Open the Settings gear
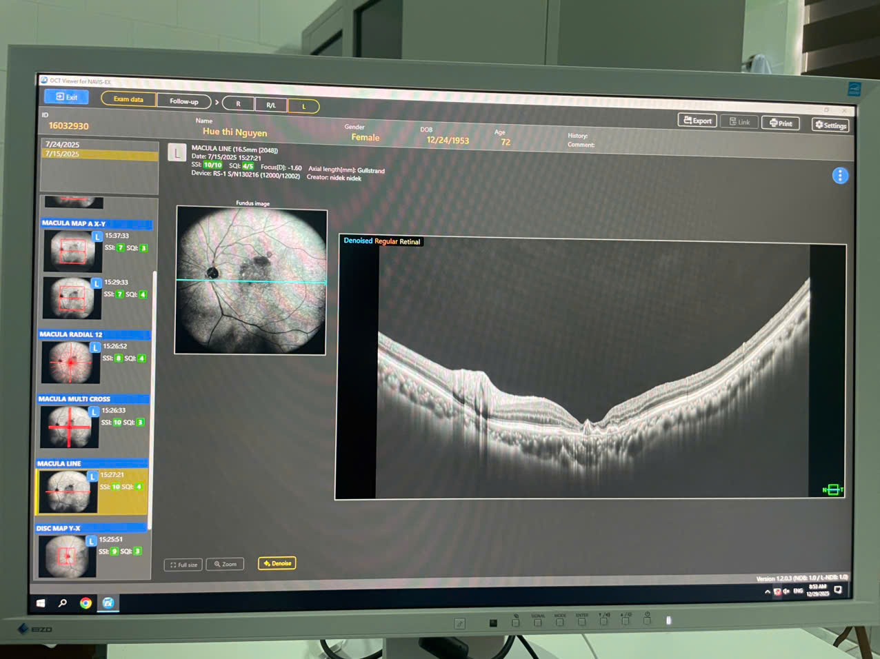 click(x=830, y=125)
